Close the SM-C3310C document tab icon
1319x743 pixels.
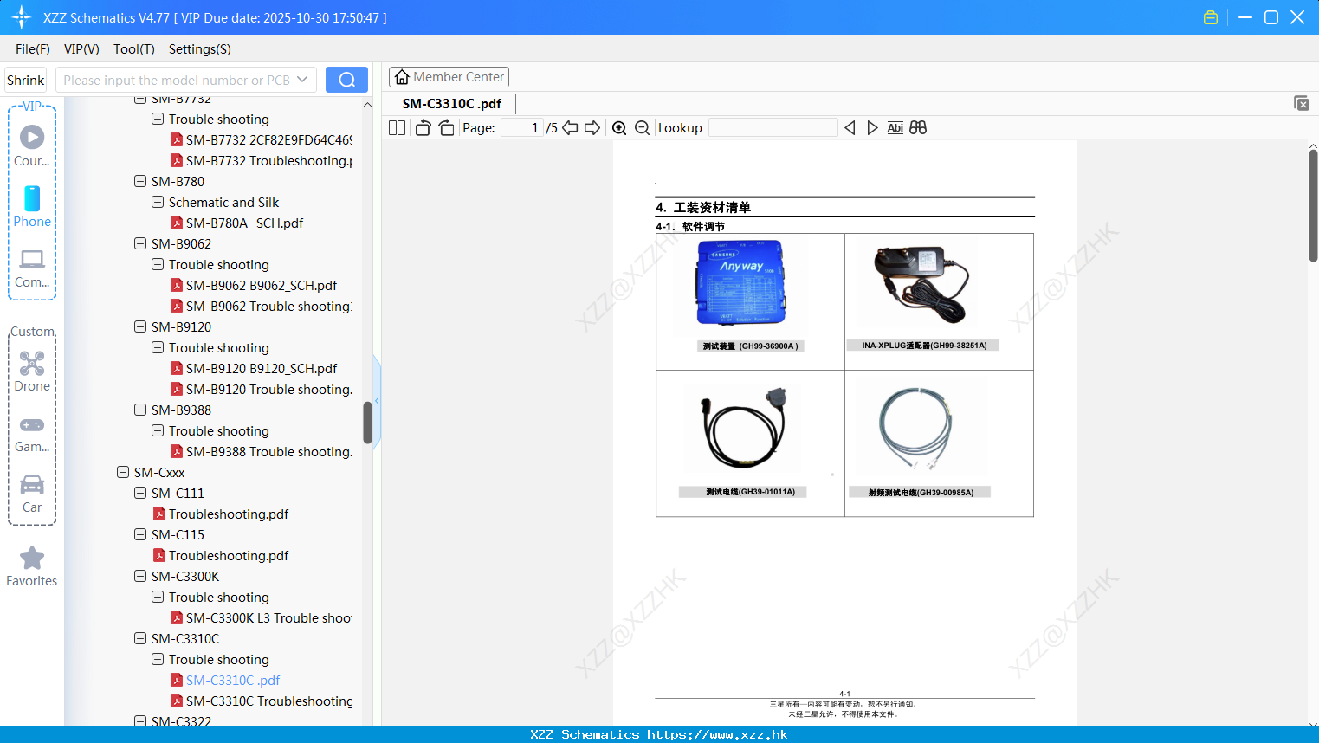point(1302,103)
